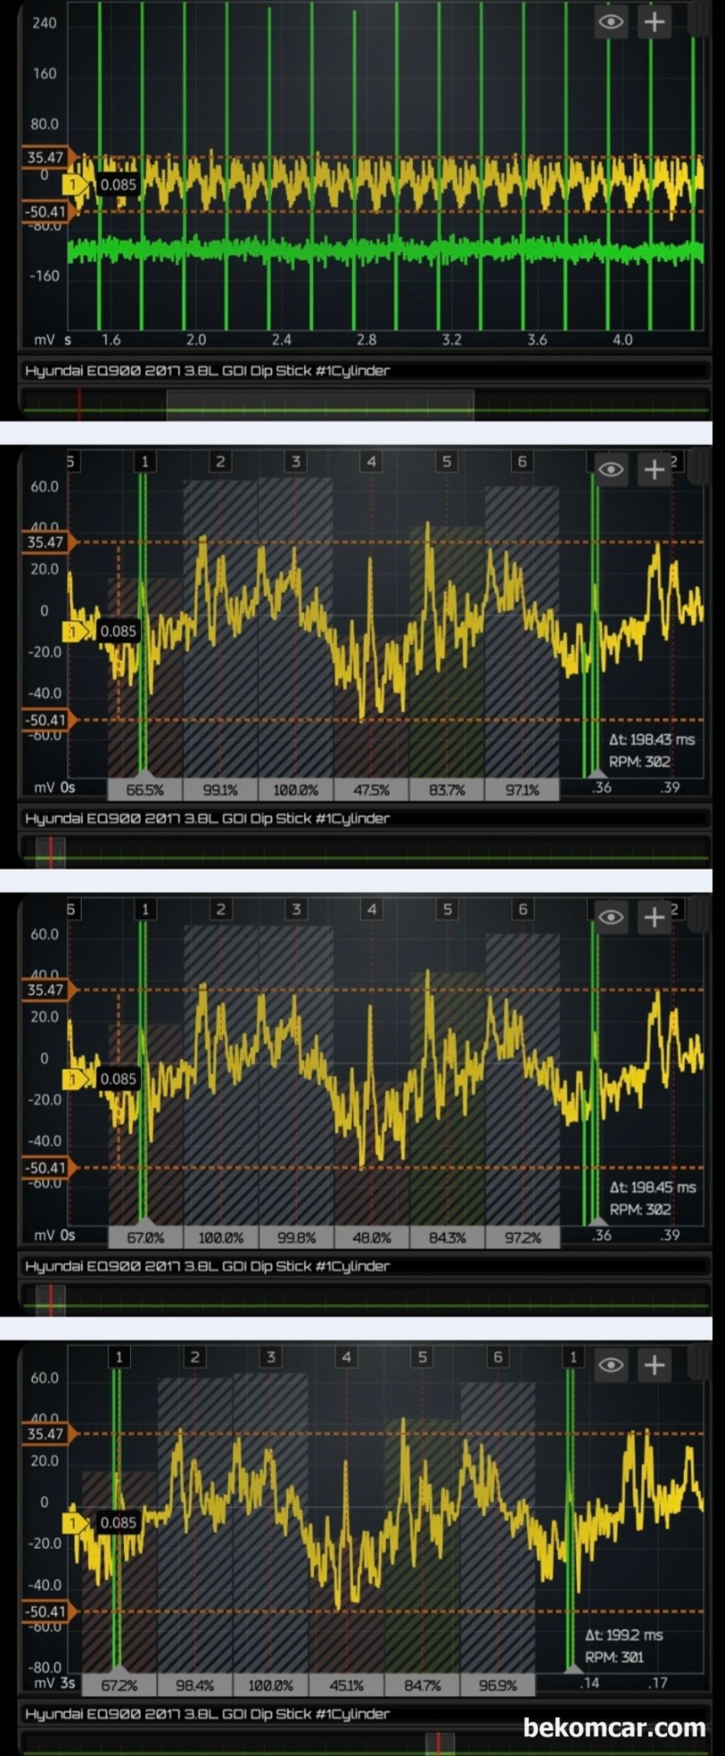This screenshot has width=725, height=1756.
Task: Click plus icon in the Δt 199.2 ms chart
Action: click(654, 1366)
